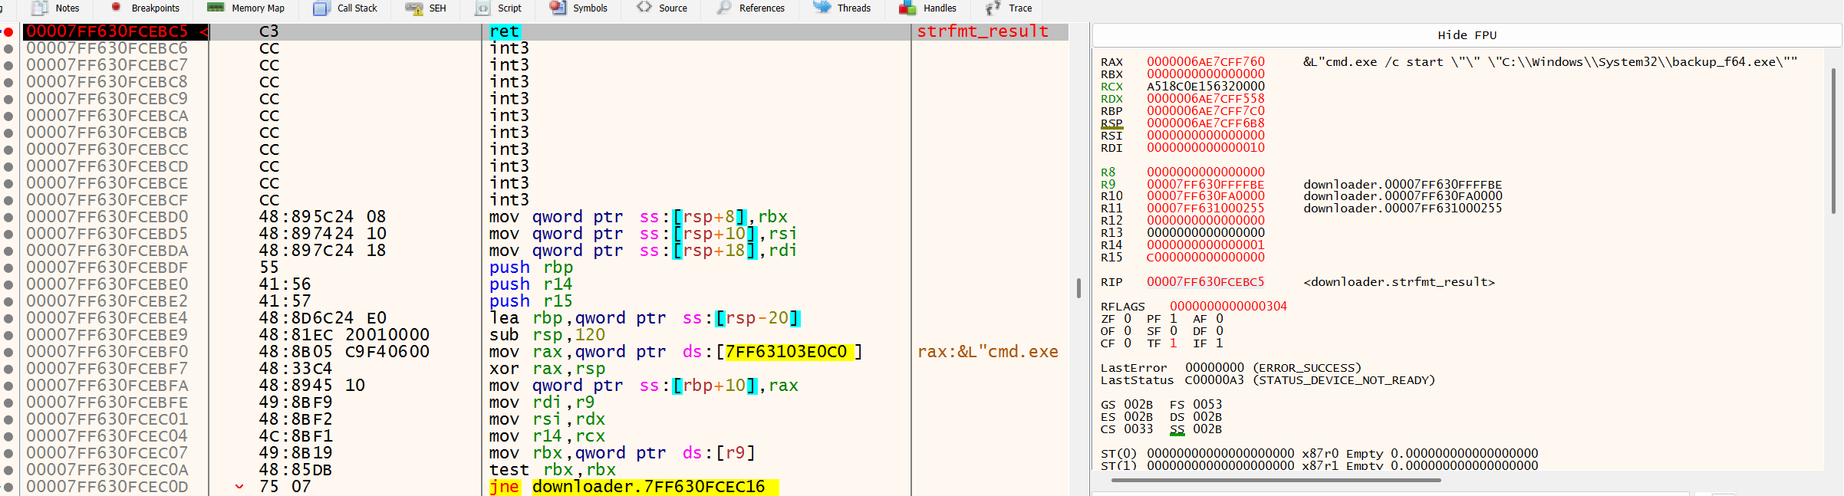Click the Threads tab icon
1844x496 pixels.
point(822,8)
